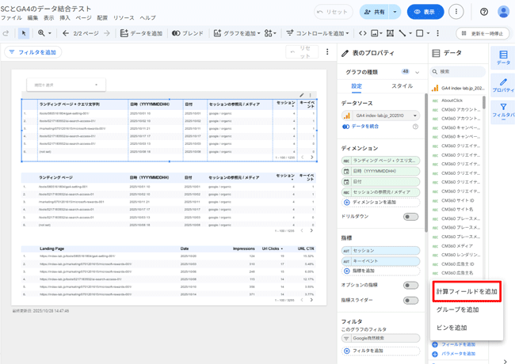Screen dimensions: 515x364
Task: Click the Google自然検索 filter chip
Action: 380,338
